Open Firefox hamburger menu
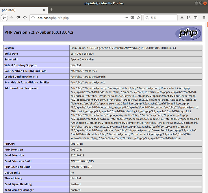Image resolution: width=208 pixels, height=193 pixels. tap(204, 18)
